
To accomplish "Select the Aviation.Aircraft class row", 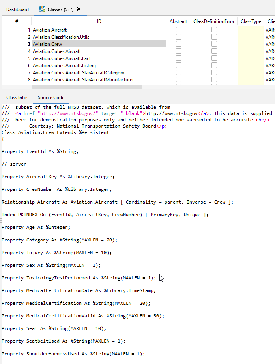I will 50,30.
